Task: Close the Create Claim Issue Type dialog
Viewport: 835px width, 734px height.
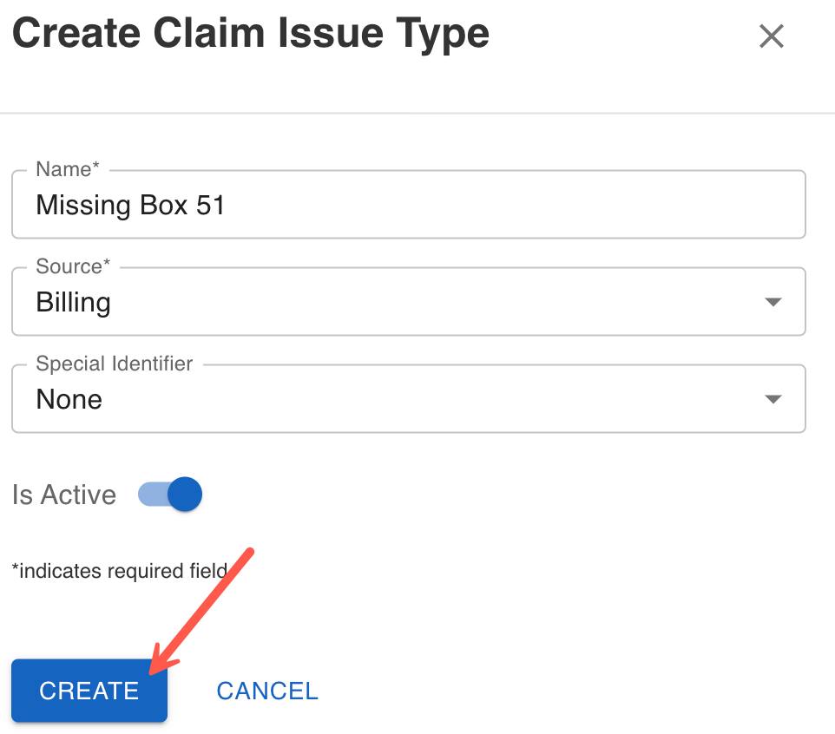Action: click(771, 36)
